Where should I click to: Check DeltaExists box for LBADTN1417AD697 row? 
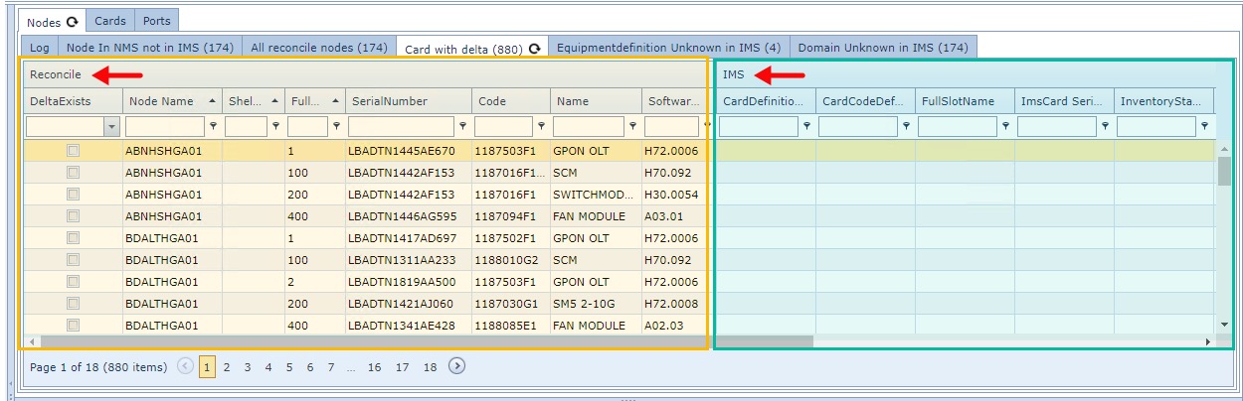pyautogui.click(x=73, y=238)
